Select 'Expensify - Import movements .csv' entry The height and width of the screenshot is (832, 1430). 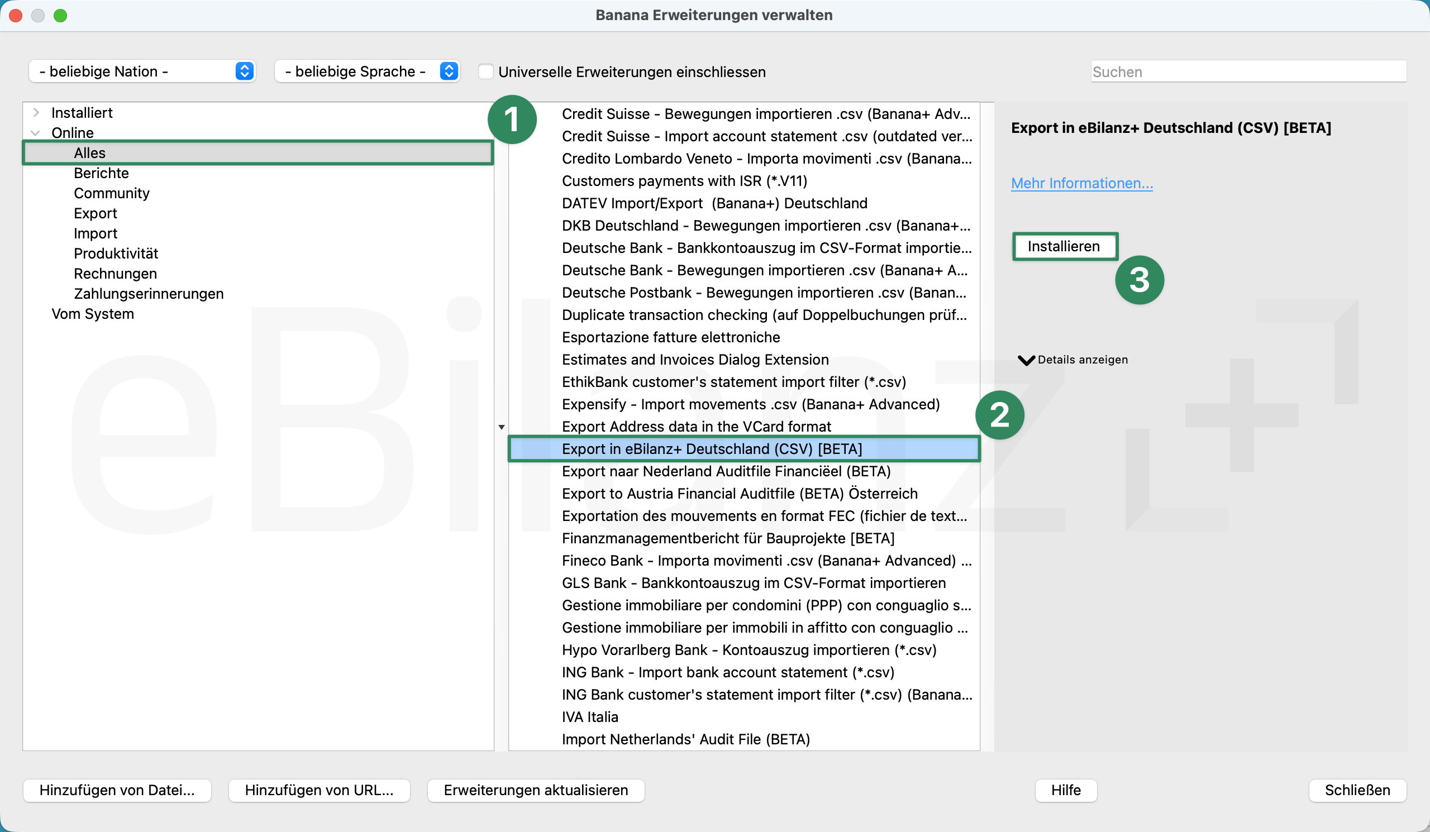[x=744, y=404]
